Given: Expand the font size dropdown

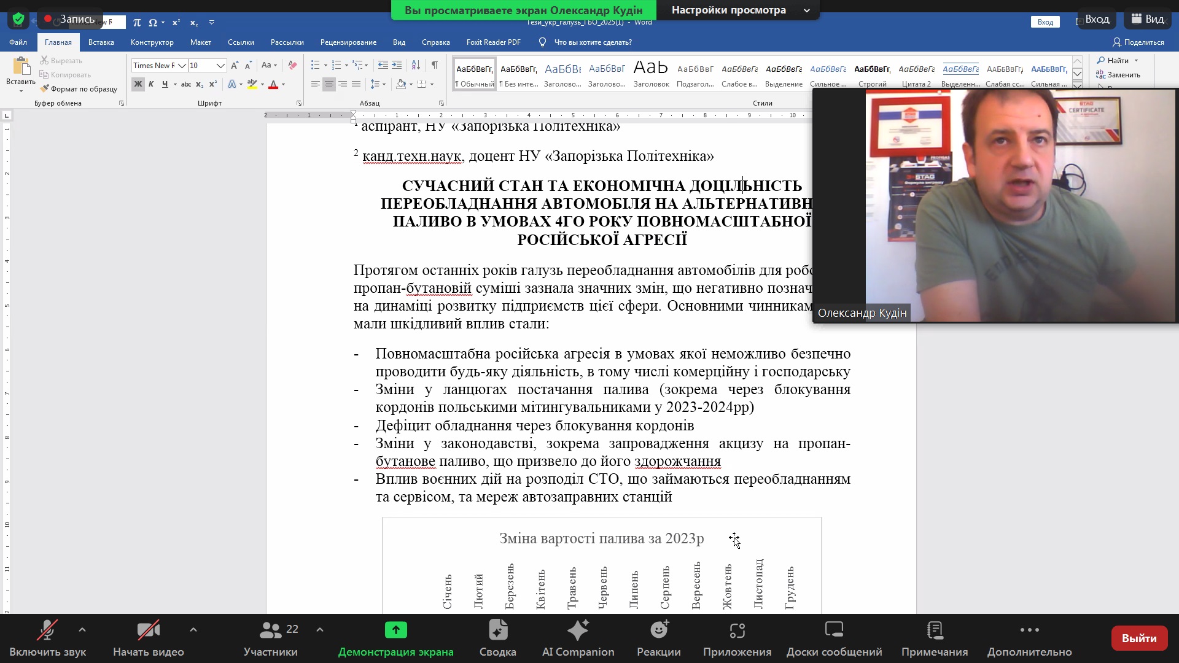Looking at the screenshot, I should pos(220,66).
